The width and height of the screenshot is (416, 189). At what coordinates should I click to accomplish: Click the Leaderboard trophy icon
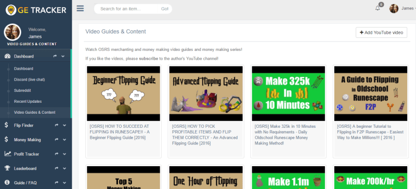[x=7, y=168]
